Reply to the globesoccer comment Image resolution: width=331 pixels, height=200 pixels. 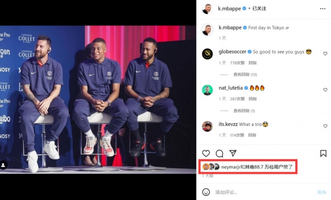tap(252, 63)
